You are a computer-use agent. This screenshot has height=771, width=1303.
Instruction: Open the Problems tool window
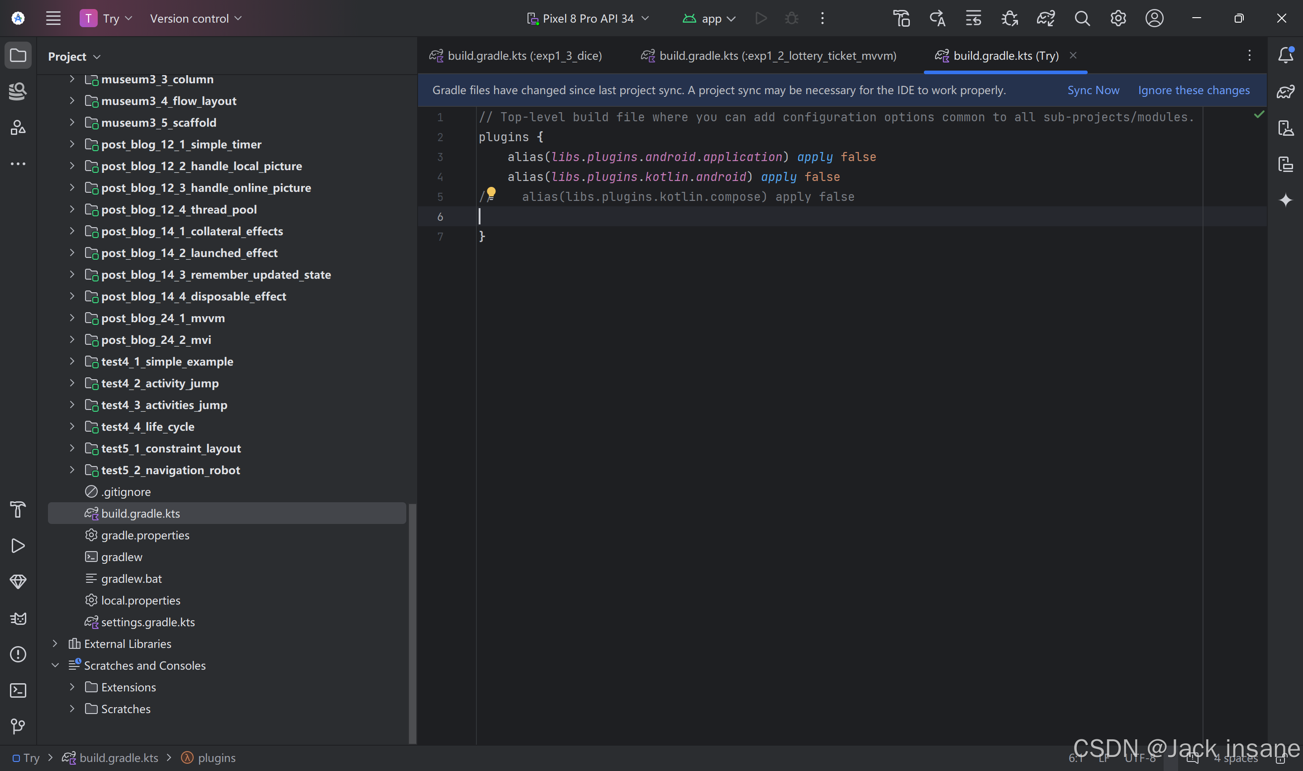[x=18, y=654]
